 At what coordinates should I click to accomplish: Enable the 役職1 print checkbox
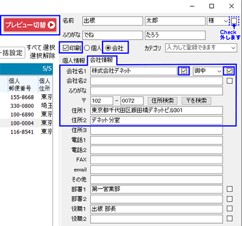pos(229,208)
